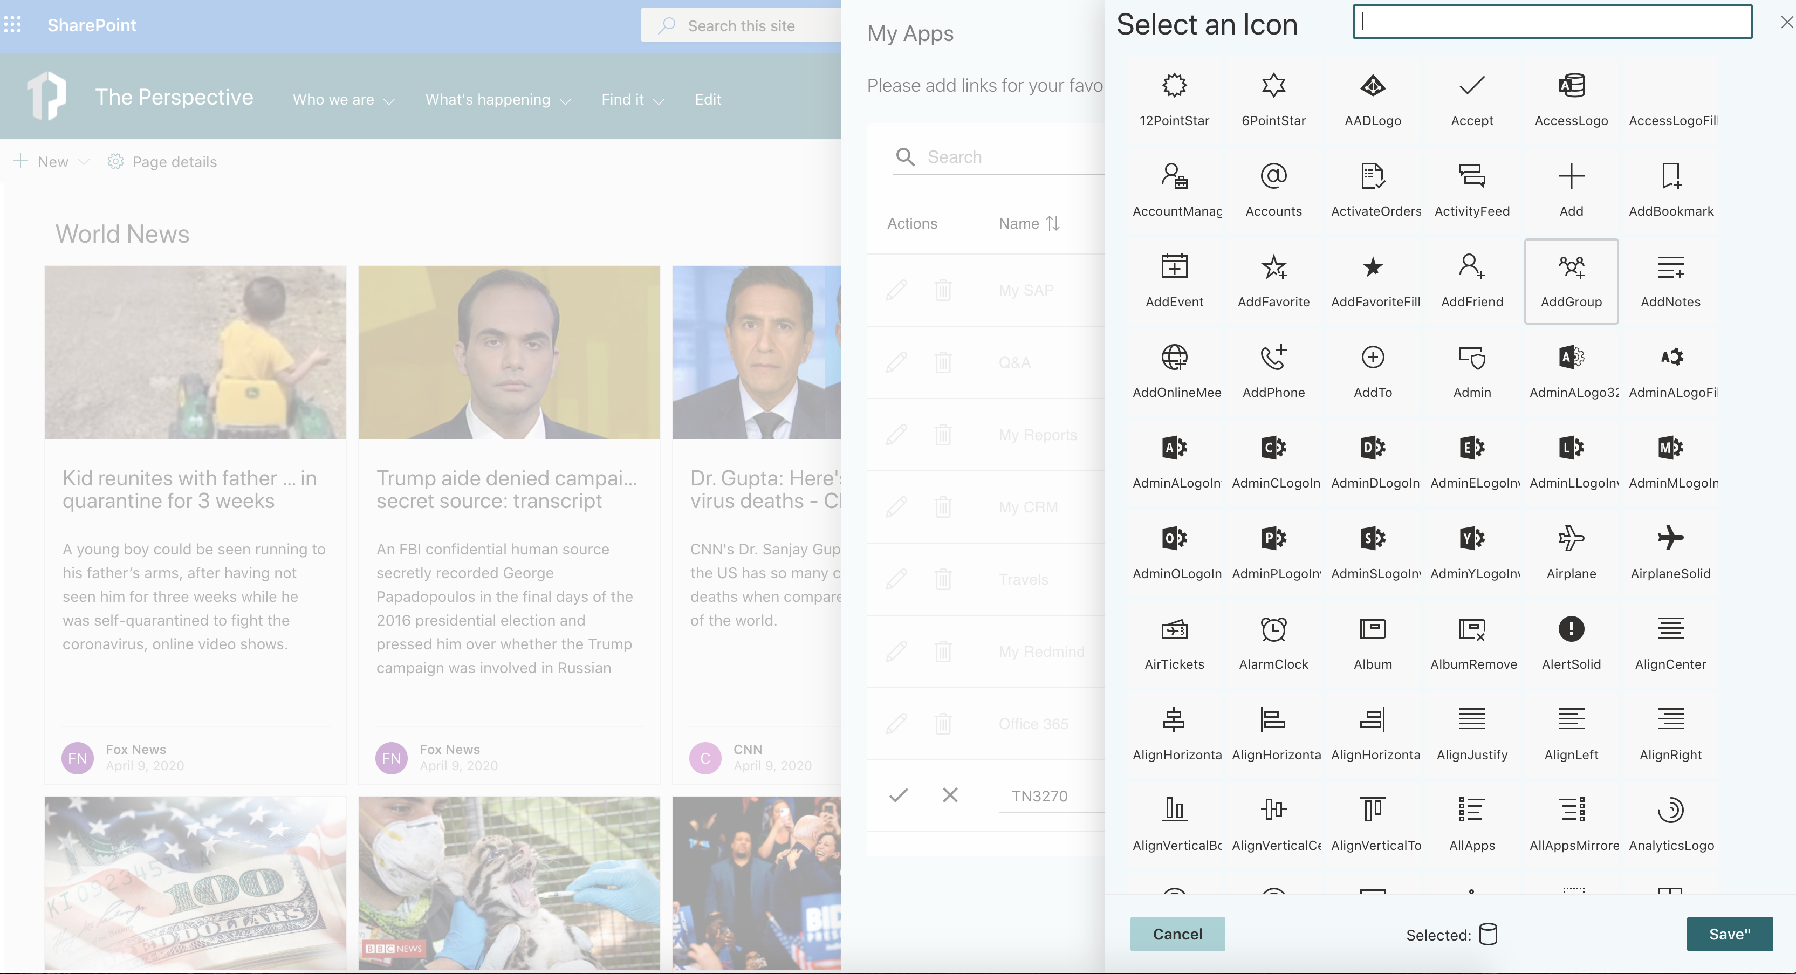The height and width of the screenshot is (974, 1796).
Task: Pick the AlertSolid icon
Action: click(x=1572, y=643)
